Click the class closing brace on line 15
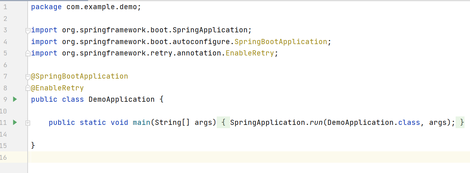 click(x=33, y=145)
